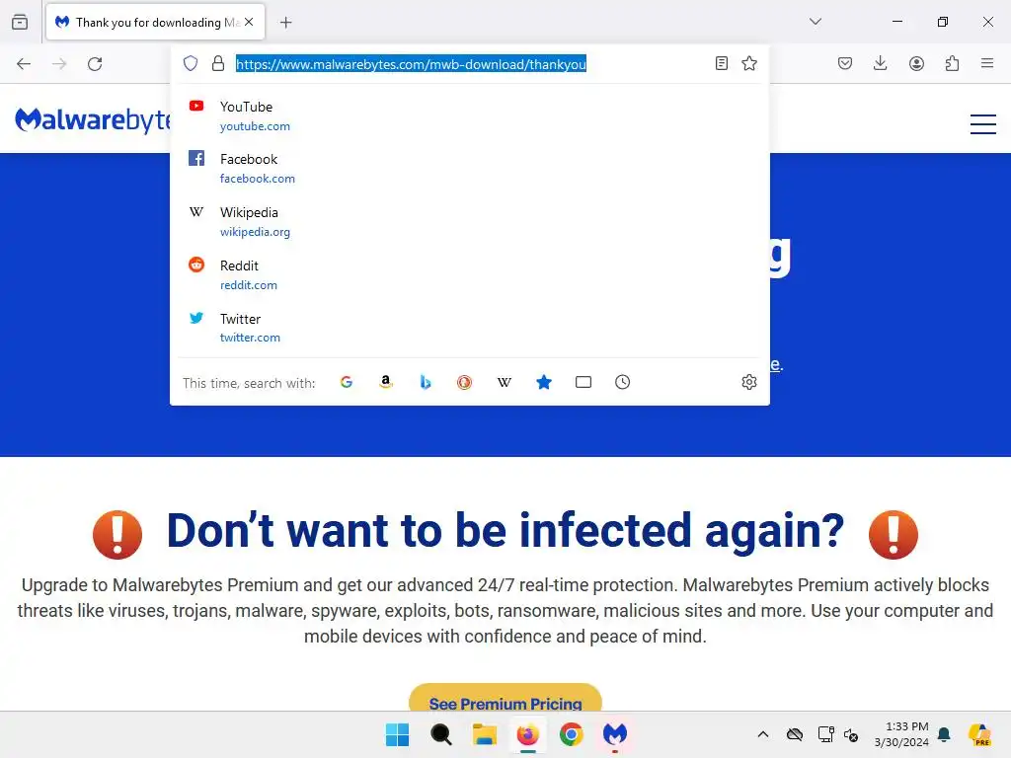Open tracking protection shield icon

coord(191,63)
